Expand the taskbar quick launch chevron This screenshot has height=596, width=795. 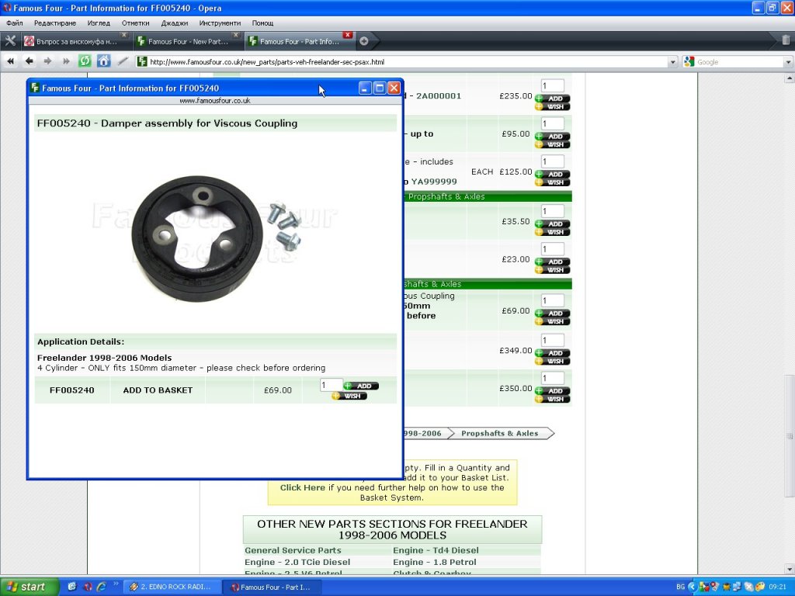116,583
